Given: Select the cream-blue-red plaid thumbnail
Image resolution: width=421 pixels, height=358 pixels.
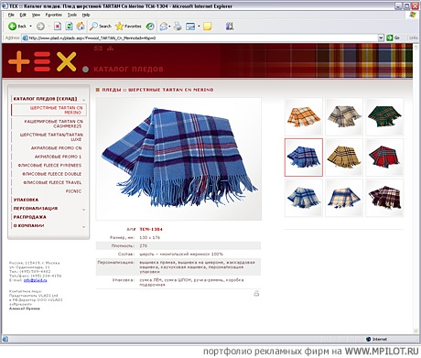Looking at the screenshot, I should coord(344,198).
